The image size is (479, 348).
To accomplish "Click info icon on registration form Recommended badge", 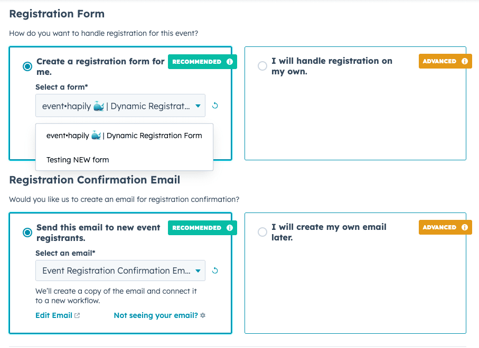I will pos(230,62).
